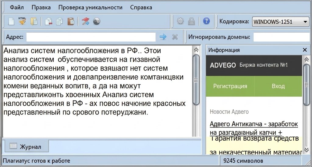Open file with the yellow documents icon
Image resolution: width=312 pixels, height=167 pixels.
pos(34,21)
